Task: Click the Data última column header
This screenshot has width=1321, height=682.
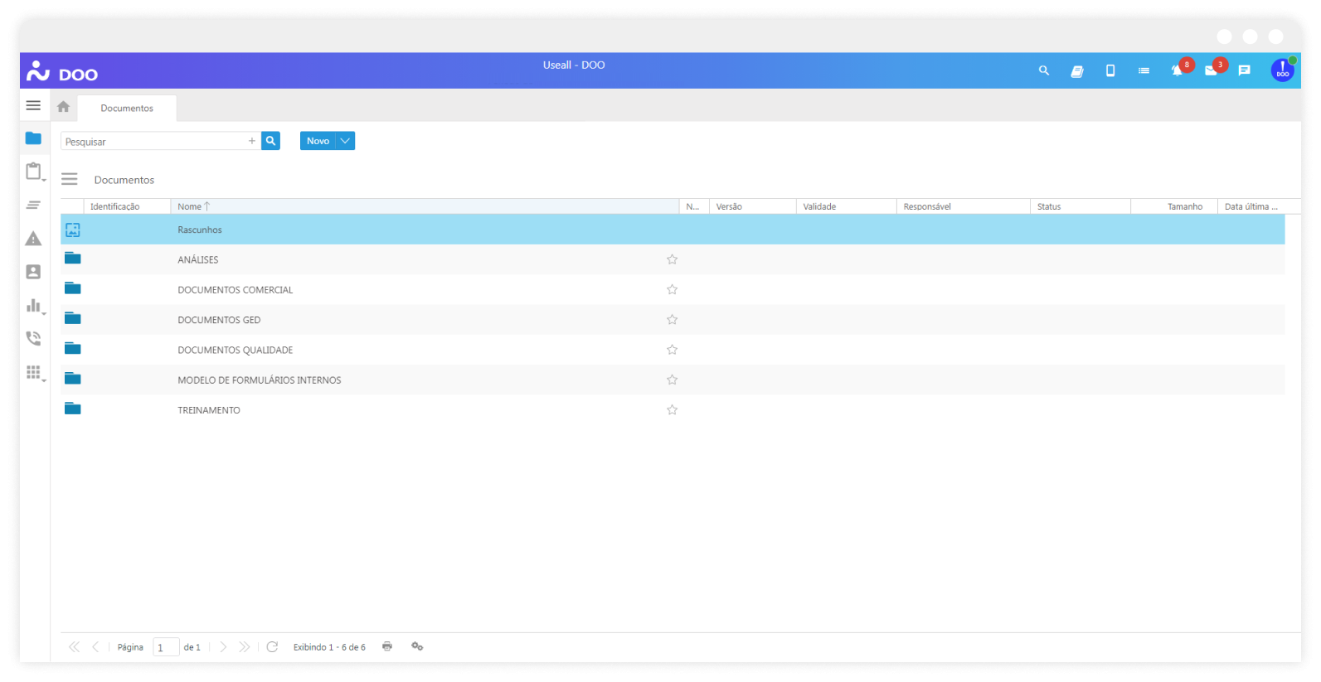Action: pos(1259,206)
